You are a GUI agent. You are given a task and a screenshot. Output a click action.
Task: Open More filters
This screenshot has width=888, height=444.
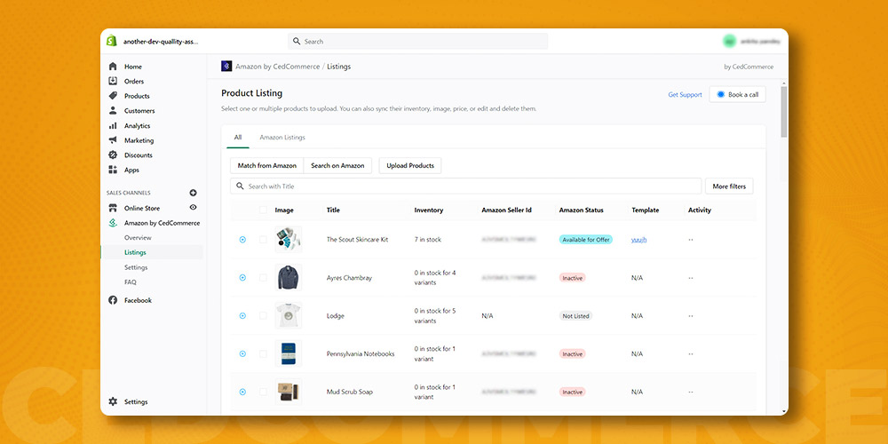click(729, 186)
